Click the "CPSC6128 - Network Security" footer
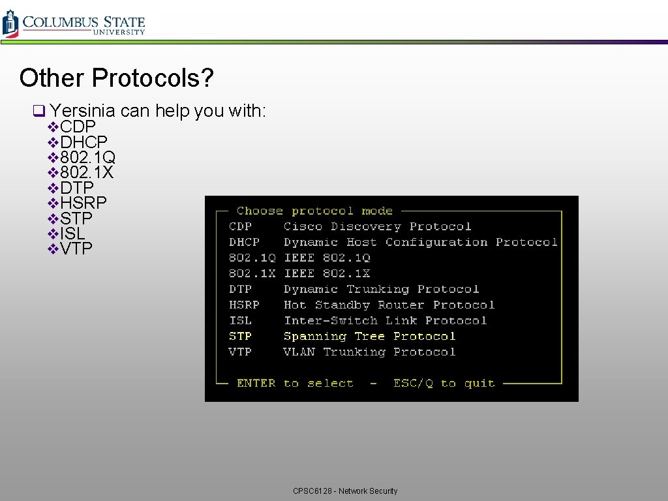The image size is (668, 501). [345, 491]
